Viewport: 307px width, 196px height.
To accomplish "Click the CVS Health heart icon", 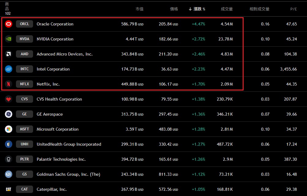I will [9, 99].
